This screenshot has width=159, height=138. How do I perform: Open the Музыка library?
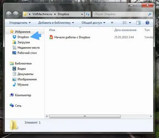23,85
